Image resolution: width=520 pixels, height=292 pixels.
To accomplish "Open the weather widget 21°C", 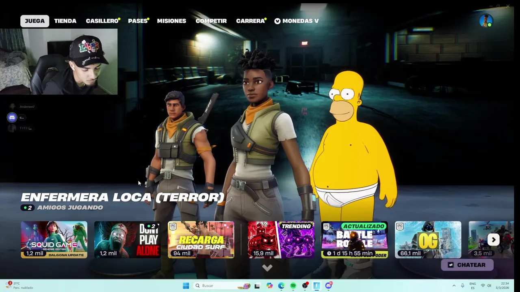I will coord(19,286).
